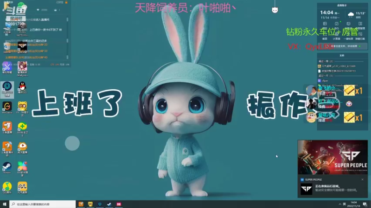Screen dimensions: 371x208
Task: Open the QQ音乐 desktop shortcut
Action: [7, 188]
